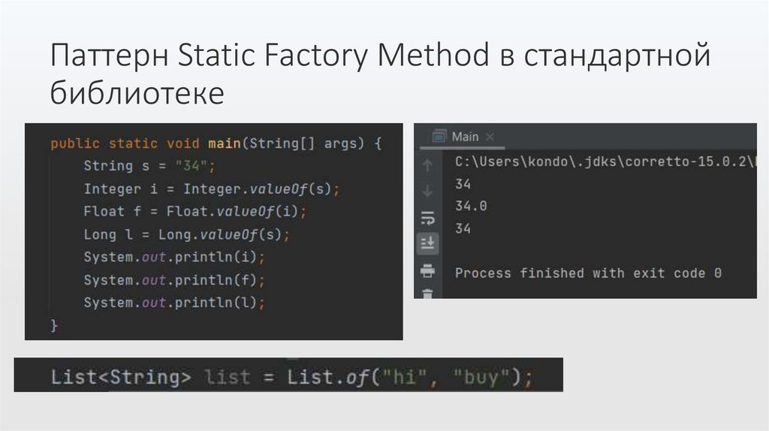Click the down arrow in run console

427,191
